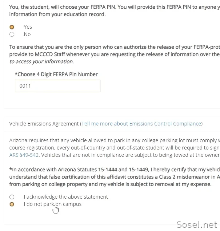Click the 'No' option label text
The height and width of the screenshot is (231, 220).
tap(27, 34)
